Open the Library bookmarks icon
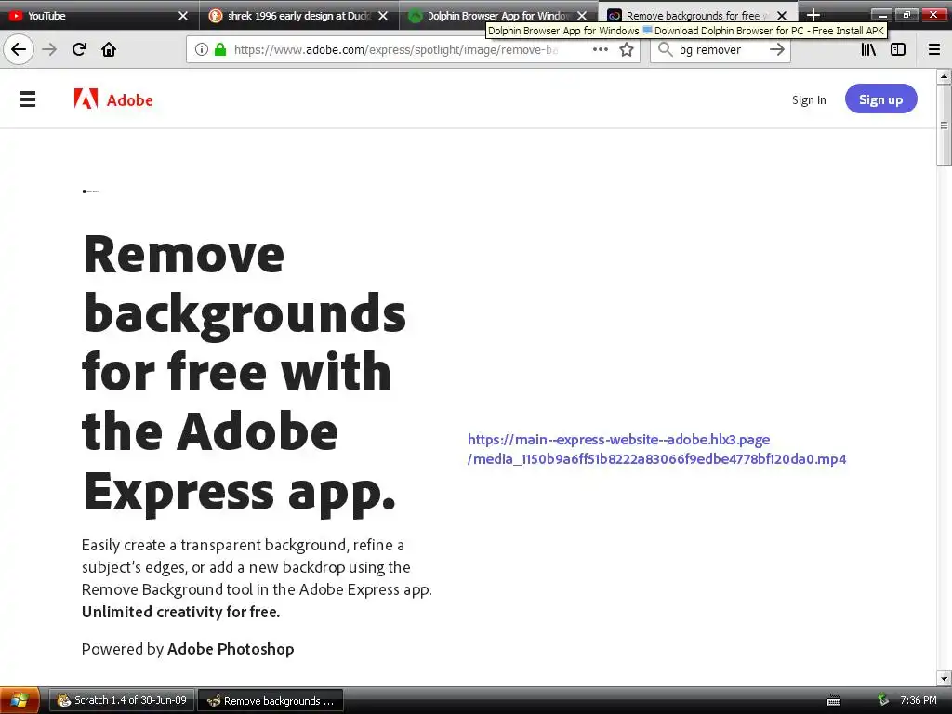 tap(868, 49)
